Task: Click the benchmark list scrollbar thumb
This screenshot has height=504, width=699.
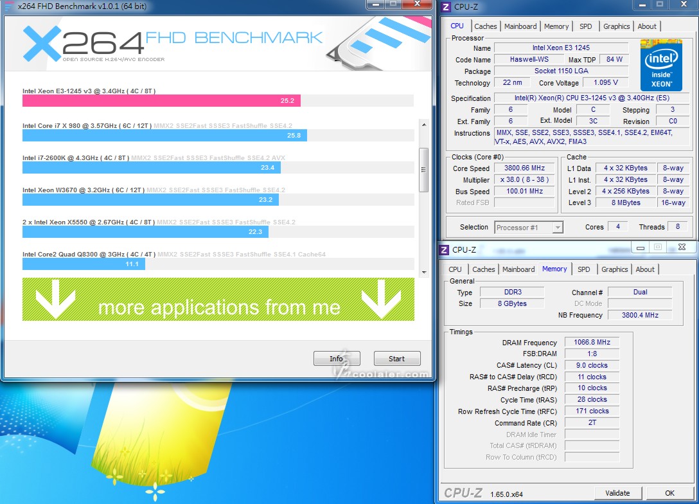Action: point(424,170)
